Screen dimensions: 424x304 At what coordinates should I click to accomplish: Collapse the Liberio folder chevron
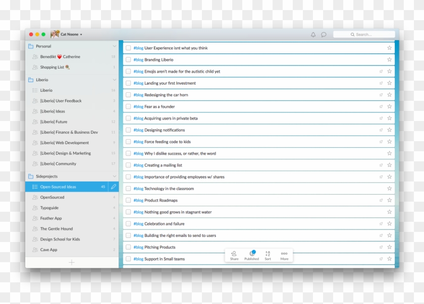click(114, 80)
